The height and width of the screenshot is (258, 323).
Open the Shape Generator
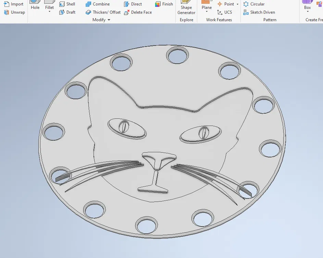[x=186, y=8]
